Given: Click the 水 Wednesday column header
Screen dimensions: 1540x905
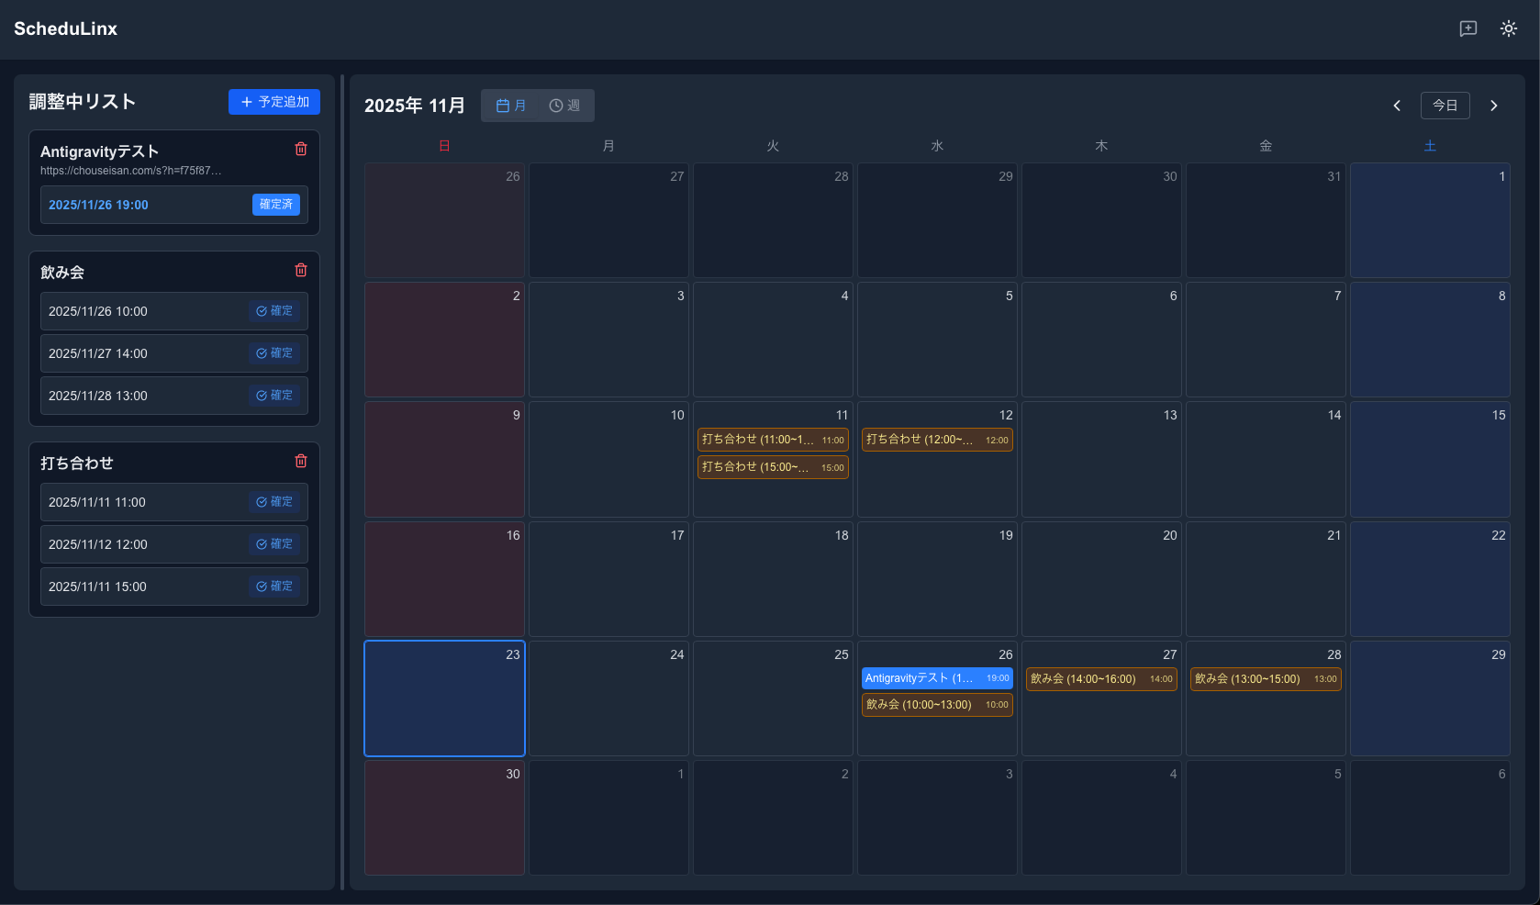Looking at the screenshot, I should tap(937, 146).
